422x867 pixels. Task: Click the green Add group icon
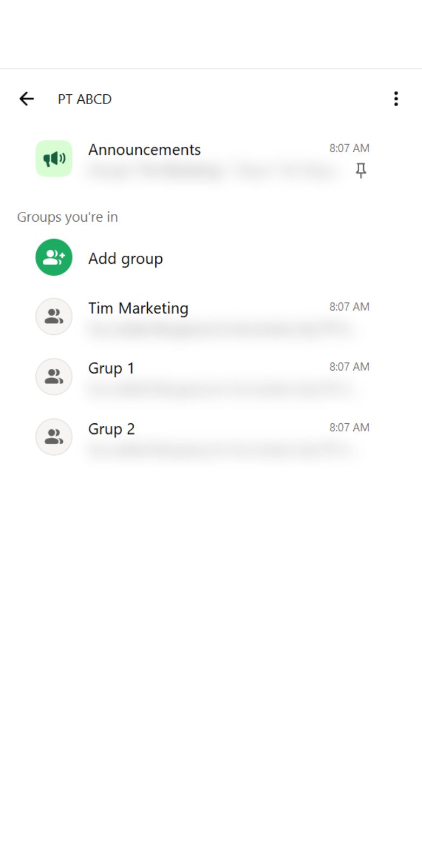point(54,257)
